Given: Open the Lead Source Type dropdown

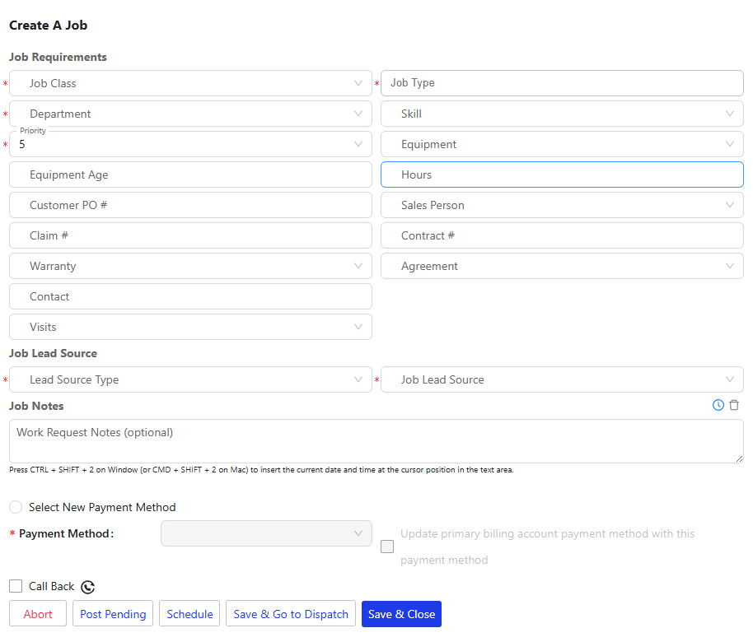Looking at the screenshot, I should click(190, 379).
